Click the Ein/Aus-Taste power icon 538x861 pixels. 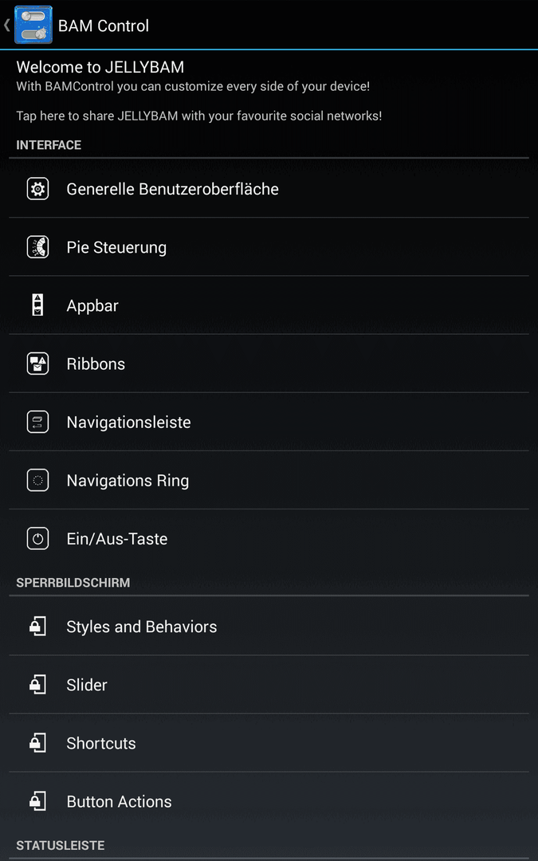38,539
